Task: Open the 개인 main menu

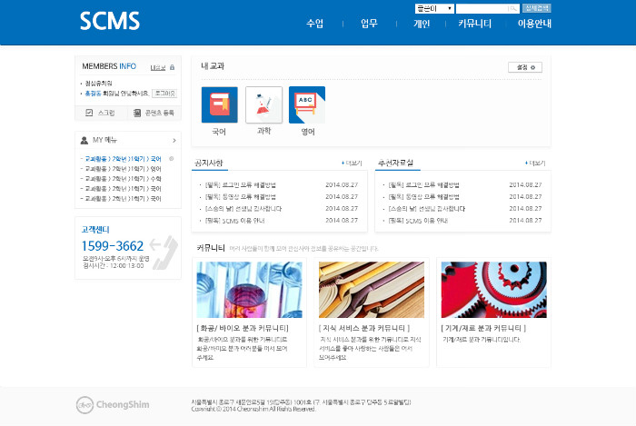Action: (422, 24)
